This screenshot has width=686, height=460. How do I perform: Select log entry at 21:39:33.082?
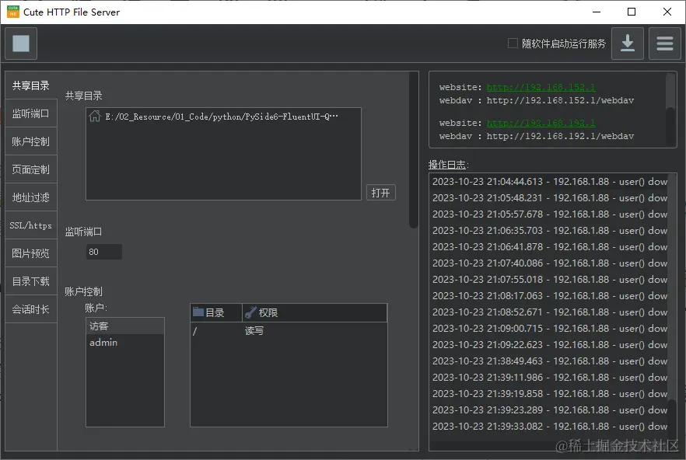point(549,427)
